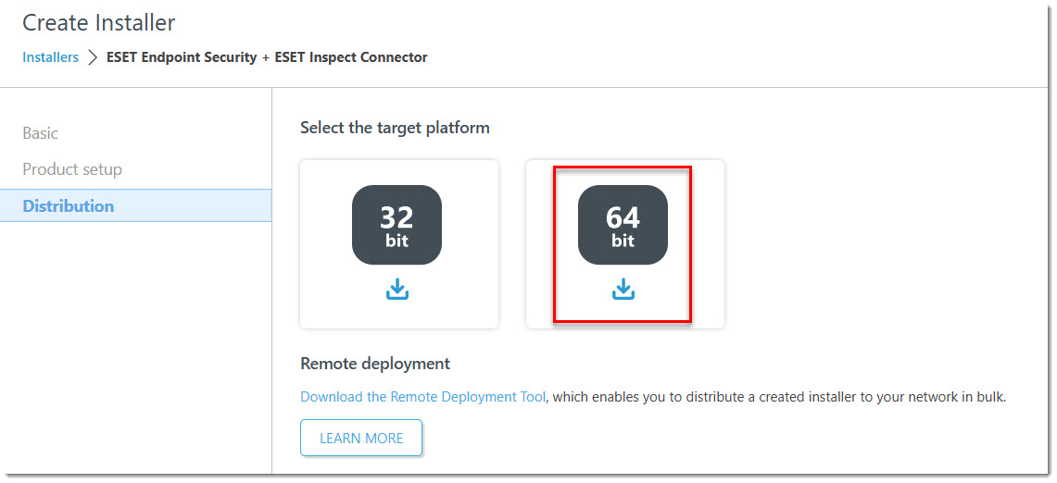
Task: Click the ESET Endpoint Security + ESET Inspect Connector breadcrumb
Action: point(267,57)
